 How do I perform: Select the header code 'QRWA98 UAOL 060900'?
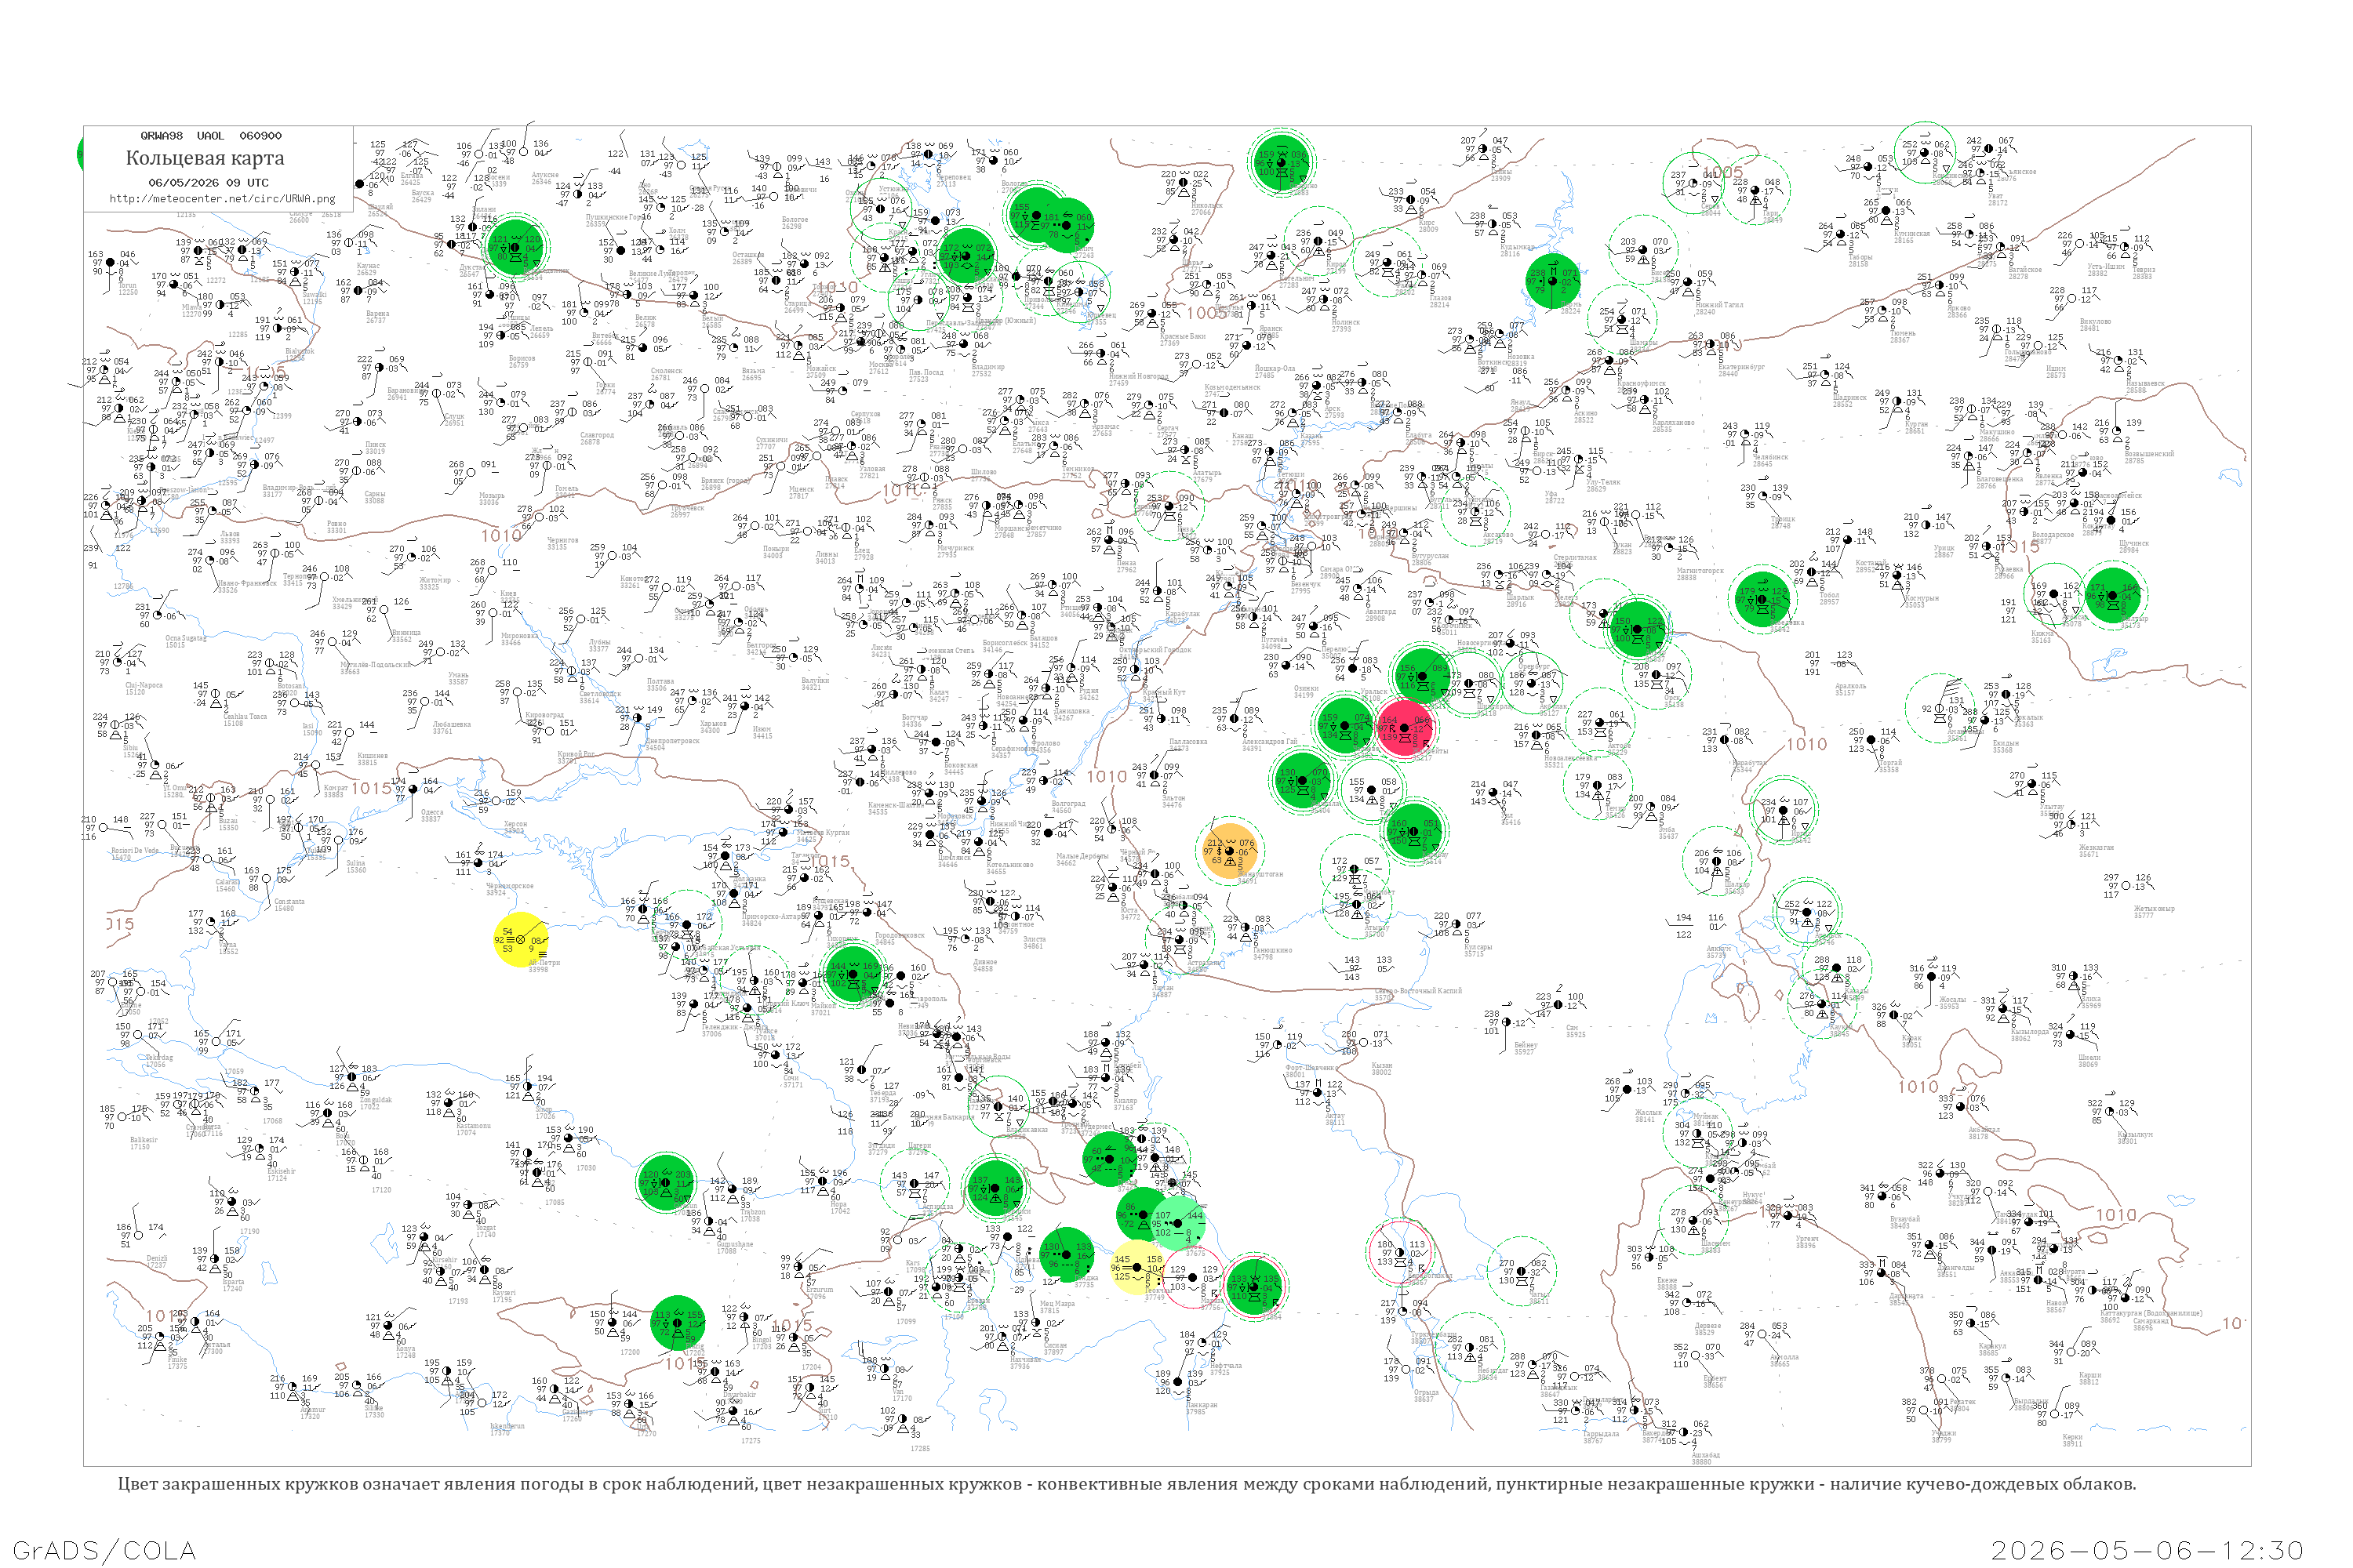211,135
